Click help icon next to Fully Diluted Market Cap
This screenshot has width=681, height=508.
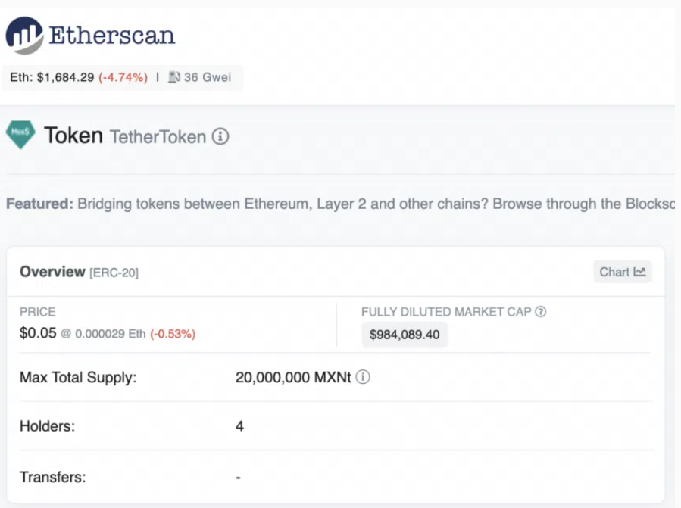click(541, 312)
